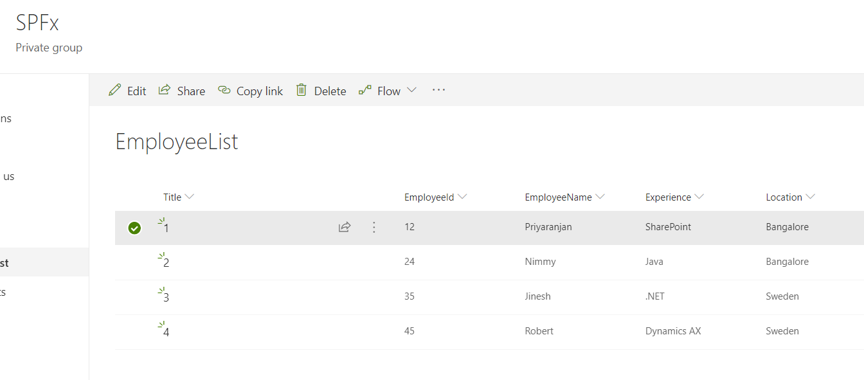
Task: Open the command bar overflow ellipsis
Action: point(438,90)
